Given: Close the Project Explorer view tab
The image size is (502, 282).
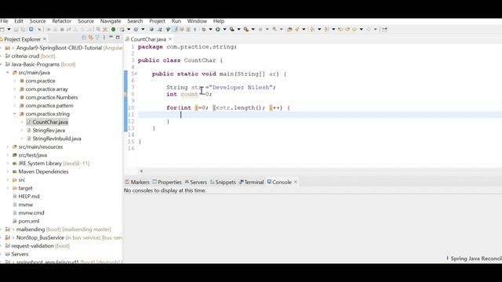Looking at the screenshot, I should [45, 39].
